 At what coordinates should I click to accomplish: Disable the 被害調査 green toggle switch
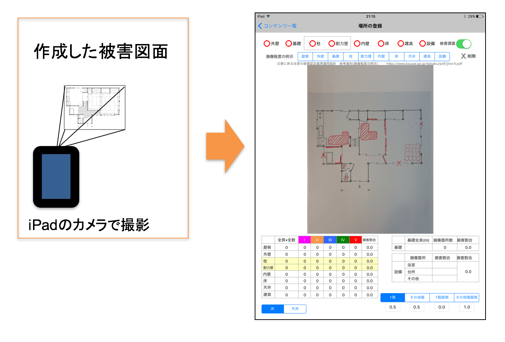pos(464,43)
